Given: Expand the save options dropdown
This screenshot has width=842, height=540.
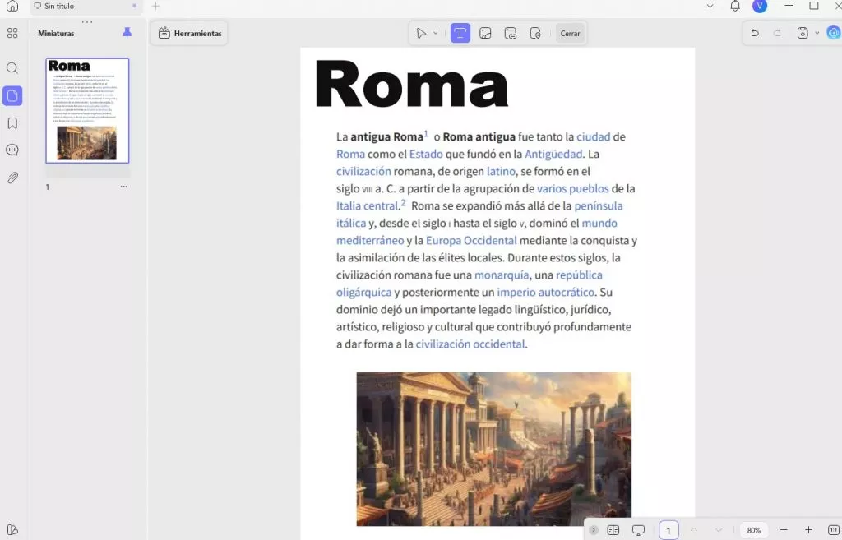Looking at the screenshot, I should [x=817, y=33].
